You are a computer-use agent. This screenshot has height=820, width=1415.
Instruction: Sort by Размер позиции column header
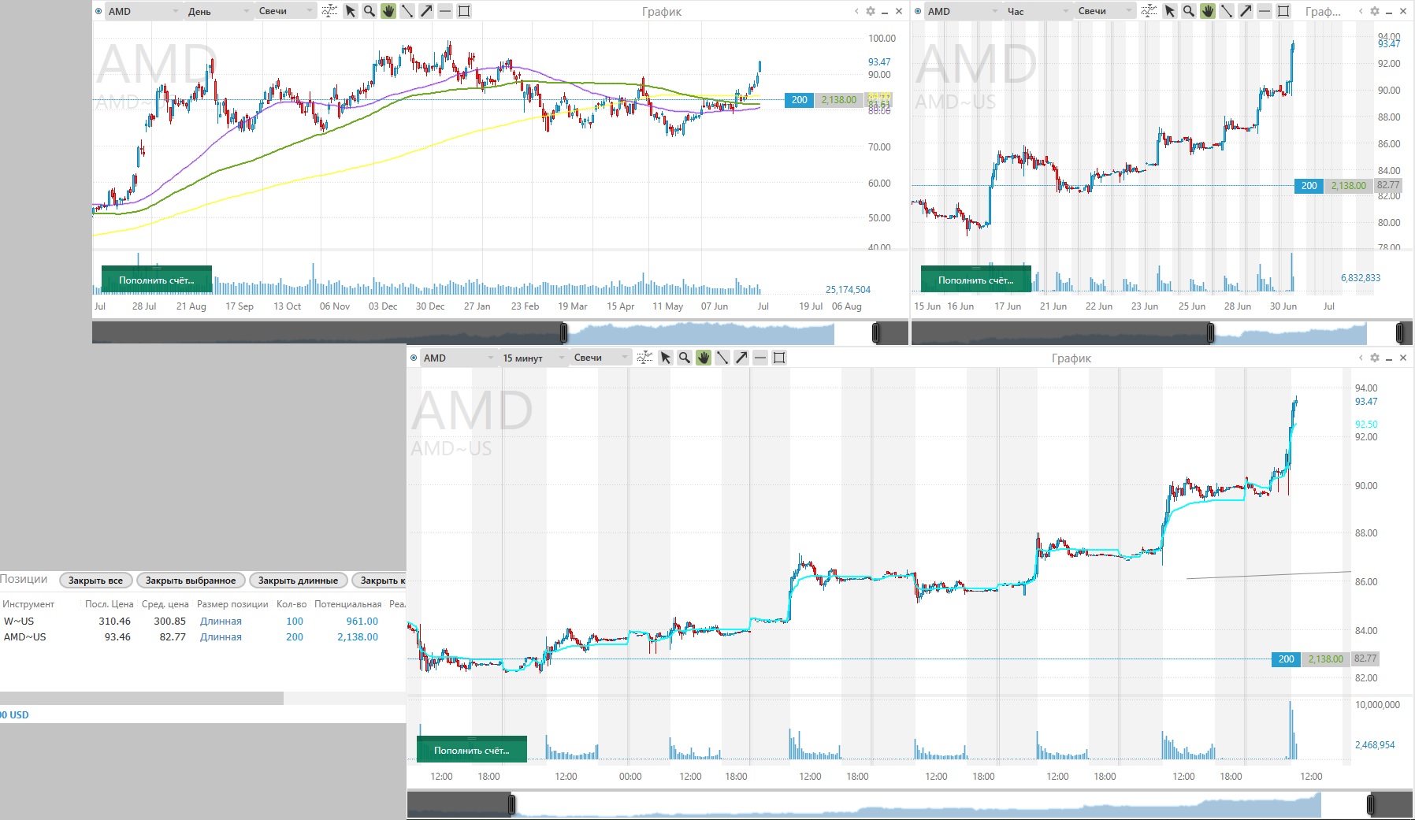(x=232, y=604)
